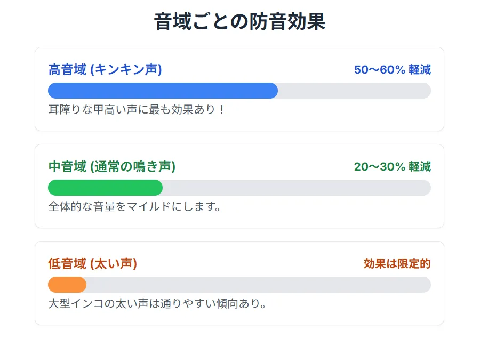Select the 高音域 (キンキン声) heading
This screenshot has height=346, width=480.
pos(105,70)
